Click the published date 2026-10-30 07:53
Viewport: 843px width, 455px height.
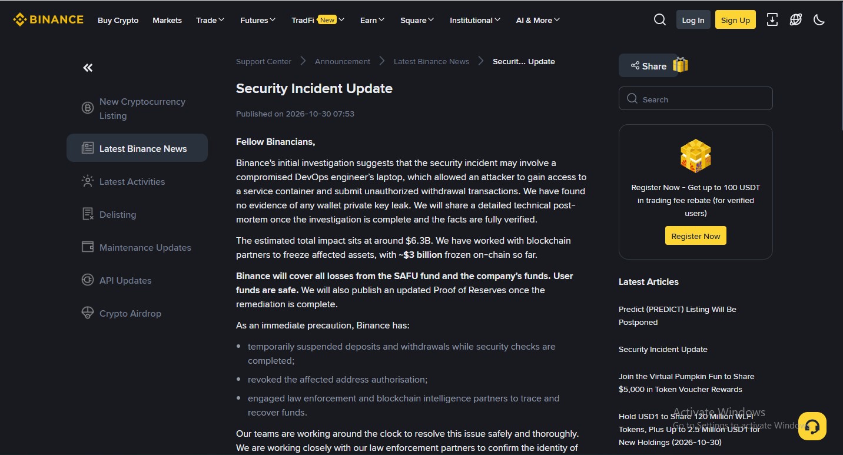pos(295,114)
